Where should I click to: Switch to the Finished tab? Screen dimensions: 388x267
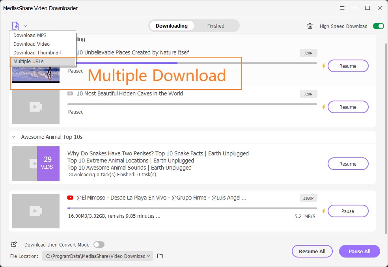pos(215,26)
